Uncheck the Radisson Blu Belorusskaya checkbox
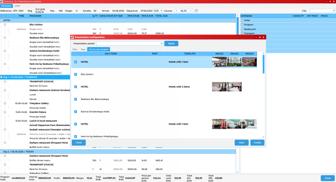Screen dimensions: 336x182 [76, 99]
